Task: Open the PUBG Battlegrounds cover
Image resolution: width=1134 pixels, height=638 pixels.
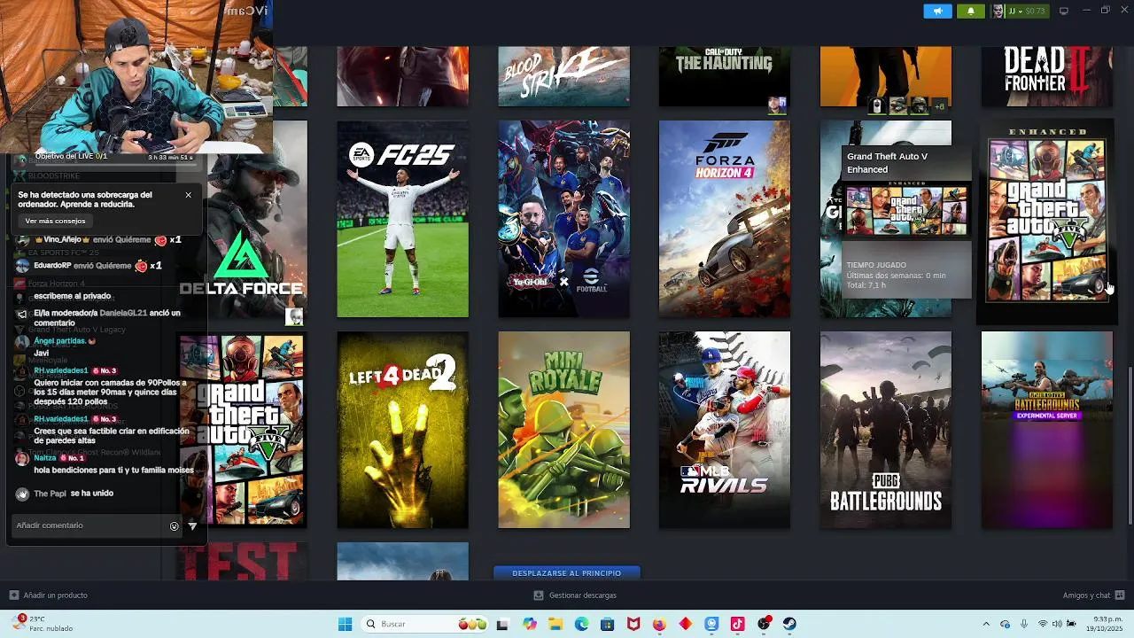Action: coord(886,430)
